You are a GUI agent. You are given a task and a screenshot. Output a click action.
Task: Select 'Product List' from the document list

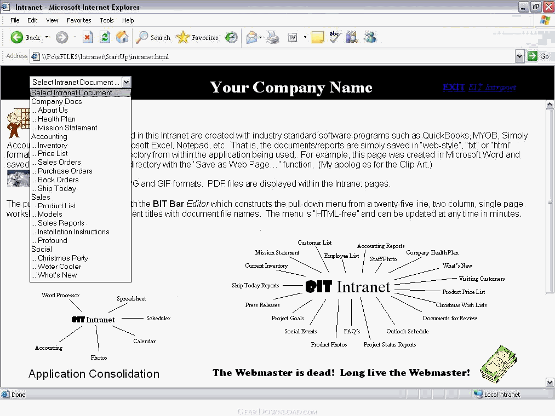pos(81,205)
